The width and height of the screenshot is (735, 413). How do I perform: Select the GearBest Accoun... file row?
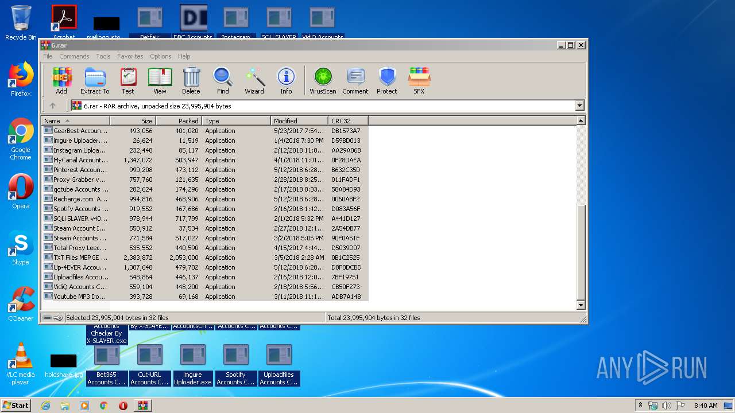coord(205,131)
